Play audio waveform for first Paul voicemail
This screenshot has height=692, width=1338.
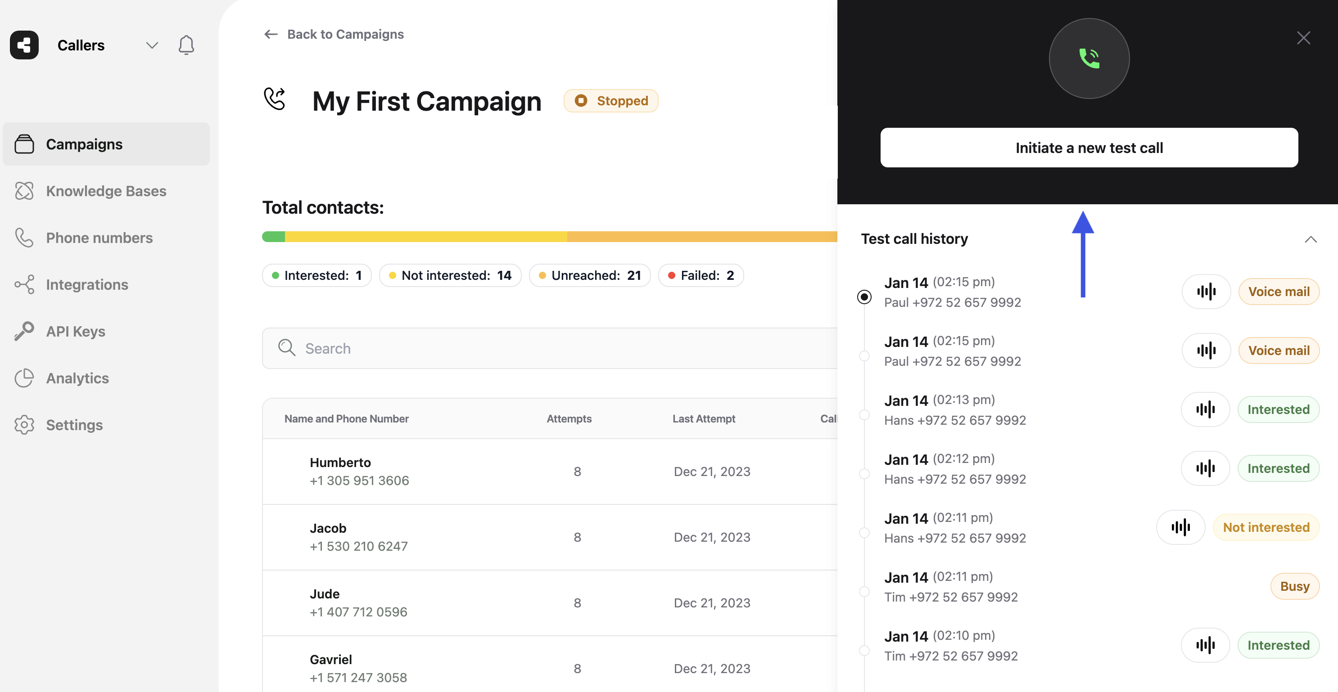[x=1206, y=292]
